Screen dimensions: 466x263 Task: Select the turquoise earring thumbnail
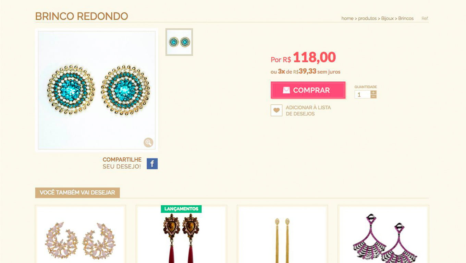(x=179, y=42)
